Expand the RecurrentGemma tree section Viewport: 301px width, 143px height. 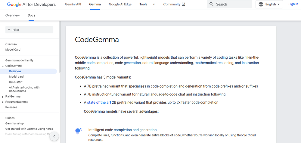(x=3, y=102)
